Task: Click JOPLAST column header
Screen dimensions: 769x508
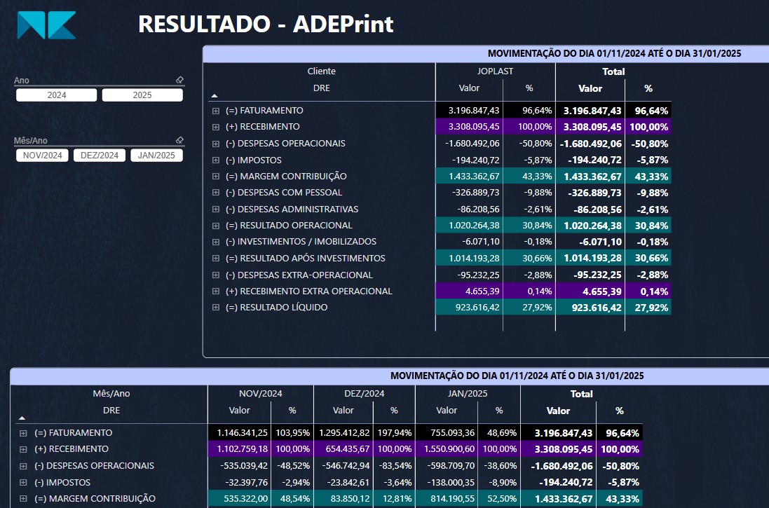Action: [x=496, y=71]
